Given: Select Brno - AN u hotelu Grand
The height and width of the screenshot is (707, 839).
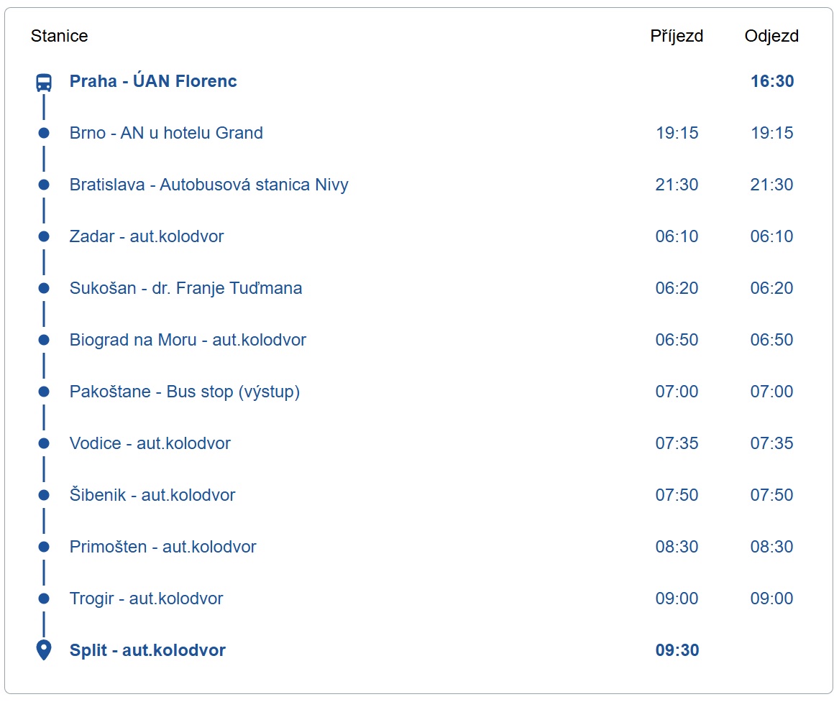Looking at the screenshot, I should pyautogui.click(x=166, y=133).
